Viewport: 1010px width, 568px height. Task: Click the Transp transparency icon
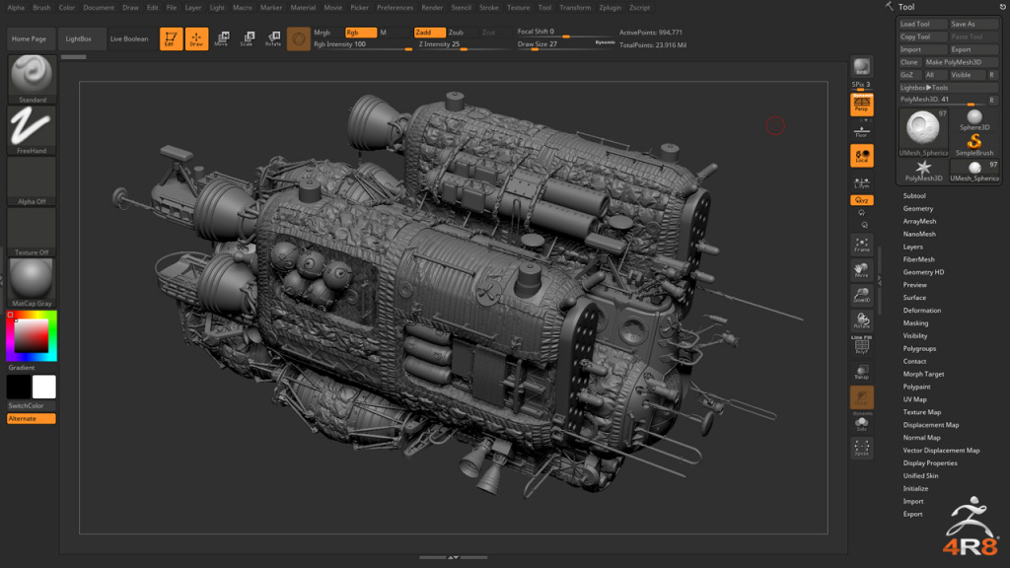tap(861, 372)
